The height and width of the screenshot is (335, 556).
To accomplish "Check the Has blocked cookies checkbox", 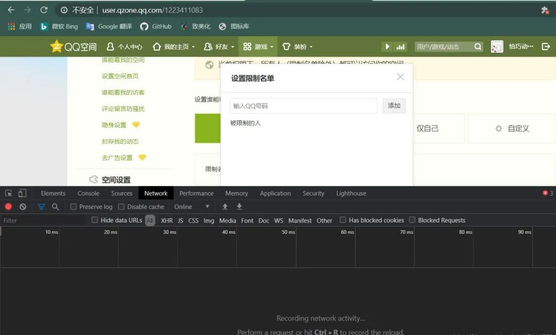I will pos(343,220).
